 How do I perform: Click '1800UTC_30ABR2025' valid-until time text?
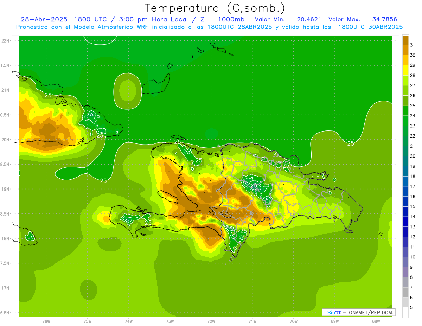tap(370, 27)
